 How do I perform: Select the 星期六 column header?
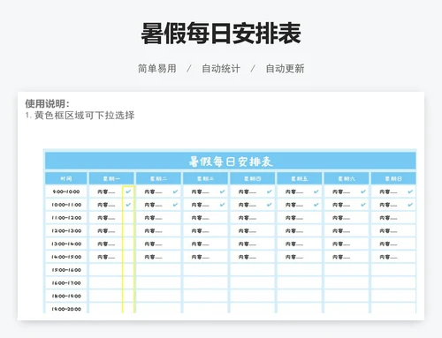click(x=347, y=178)
